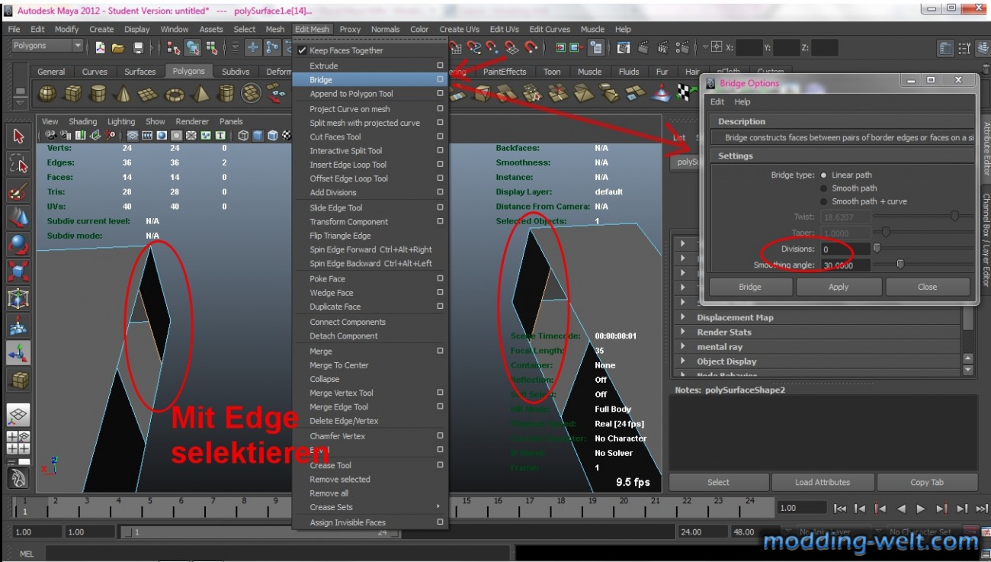
Task: Click the new scene icon
Action: tap(100, 47)
